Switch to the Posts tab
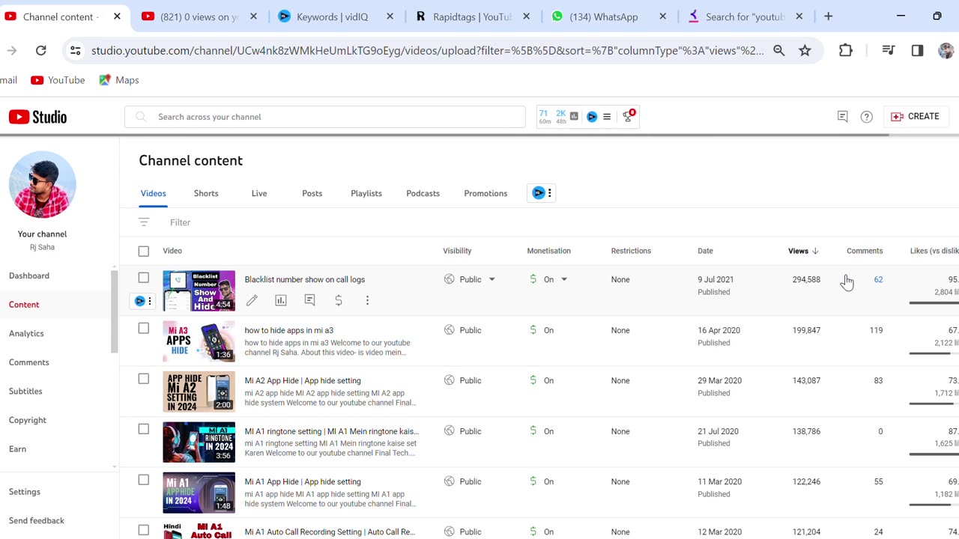959x539 pixels. pos(312,193)
